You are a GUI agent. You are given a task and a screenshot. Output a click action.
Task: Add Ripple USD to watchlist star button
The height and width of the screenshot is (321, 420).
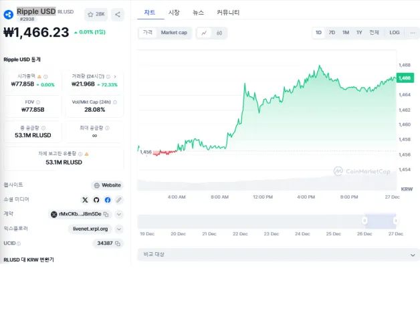[x=96, y=15]
